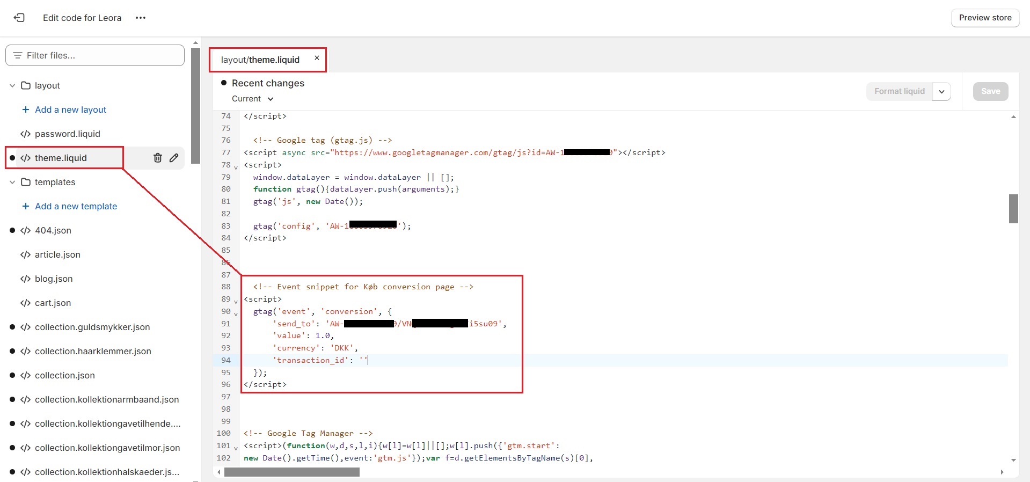Open article.json template file
Image resolution: width=1030 pixels, height=482 pixels.
click(x=57, y=254)
